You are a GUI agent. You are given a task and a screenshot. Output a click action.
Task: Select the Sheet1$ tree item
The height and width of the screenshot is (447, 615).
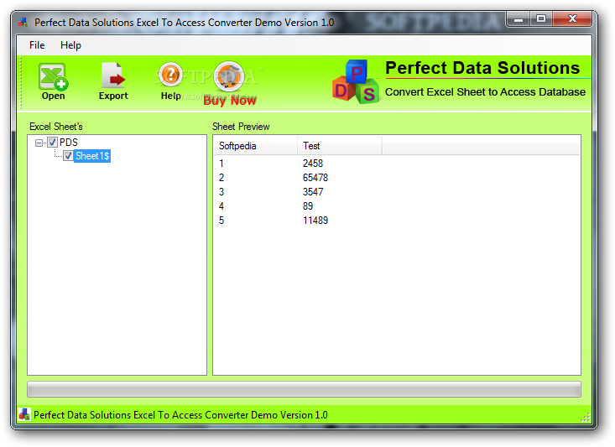[92, 156]
